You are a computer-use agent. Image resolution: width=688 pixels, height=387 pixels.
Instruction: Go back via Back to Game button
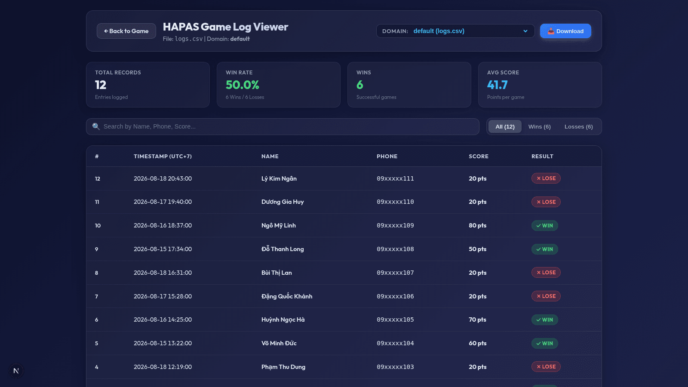[x=126, y=31]
